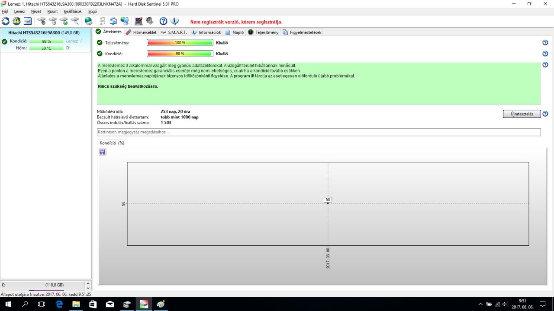The height and width of the screenshot is (311, 554).
Task: Switch to the Napló tab
Action: (234, 32)
